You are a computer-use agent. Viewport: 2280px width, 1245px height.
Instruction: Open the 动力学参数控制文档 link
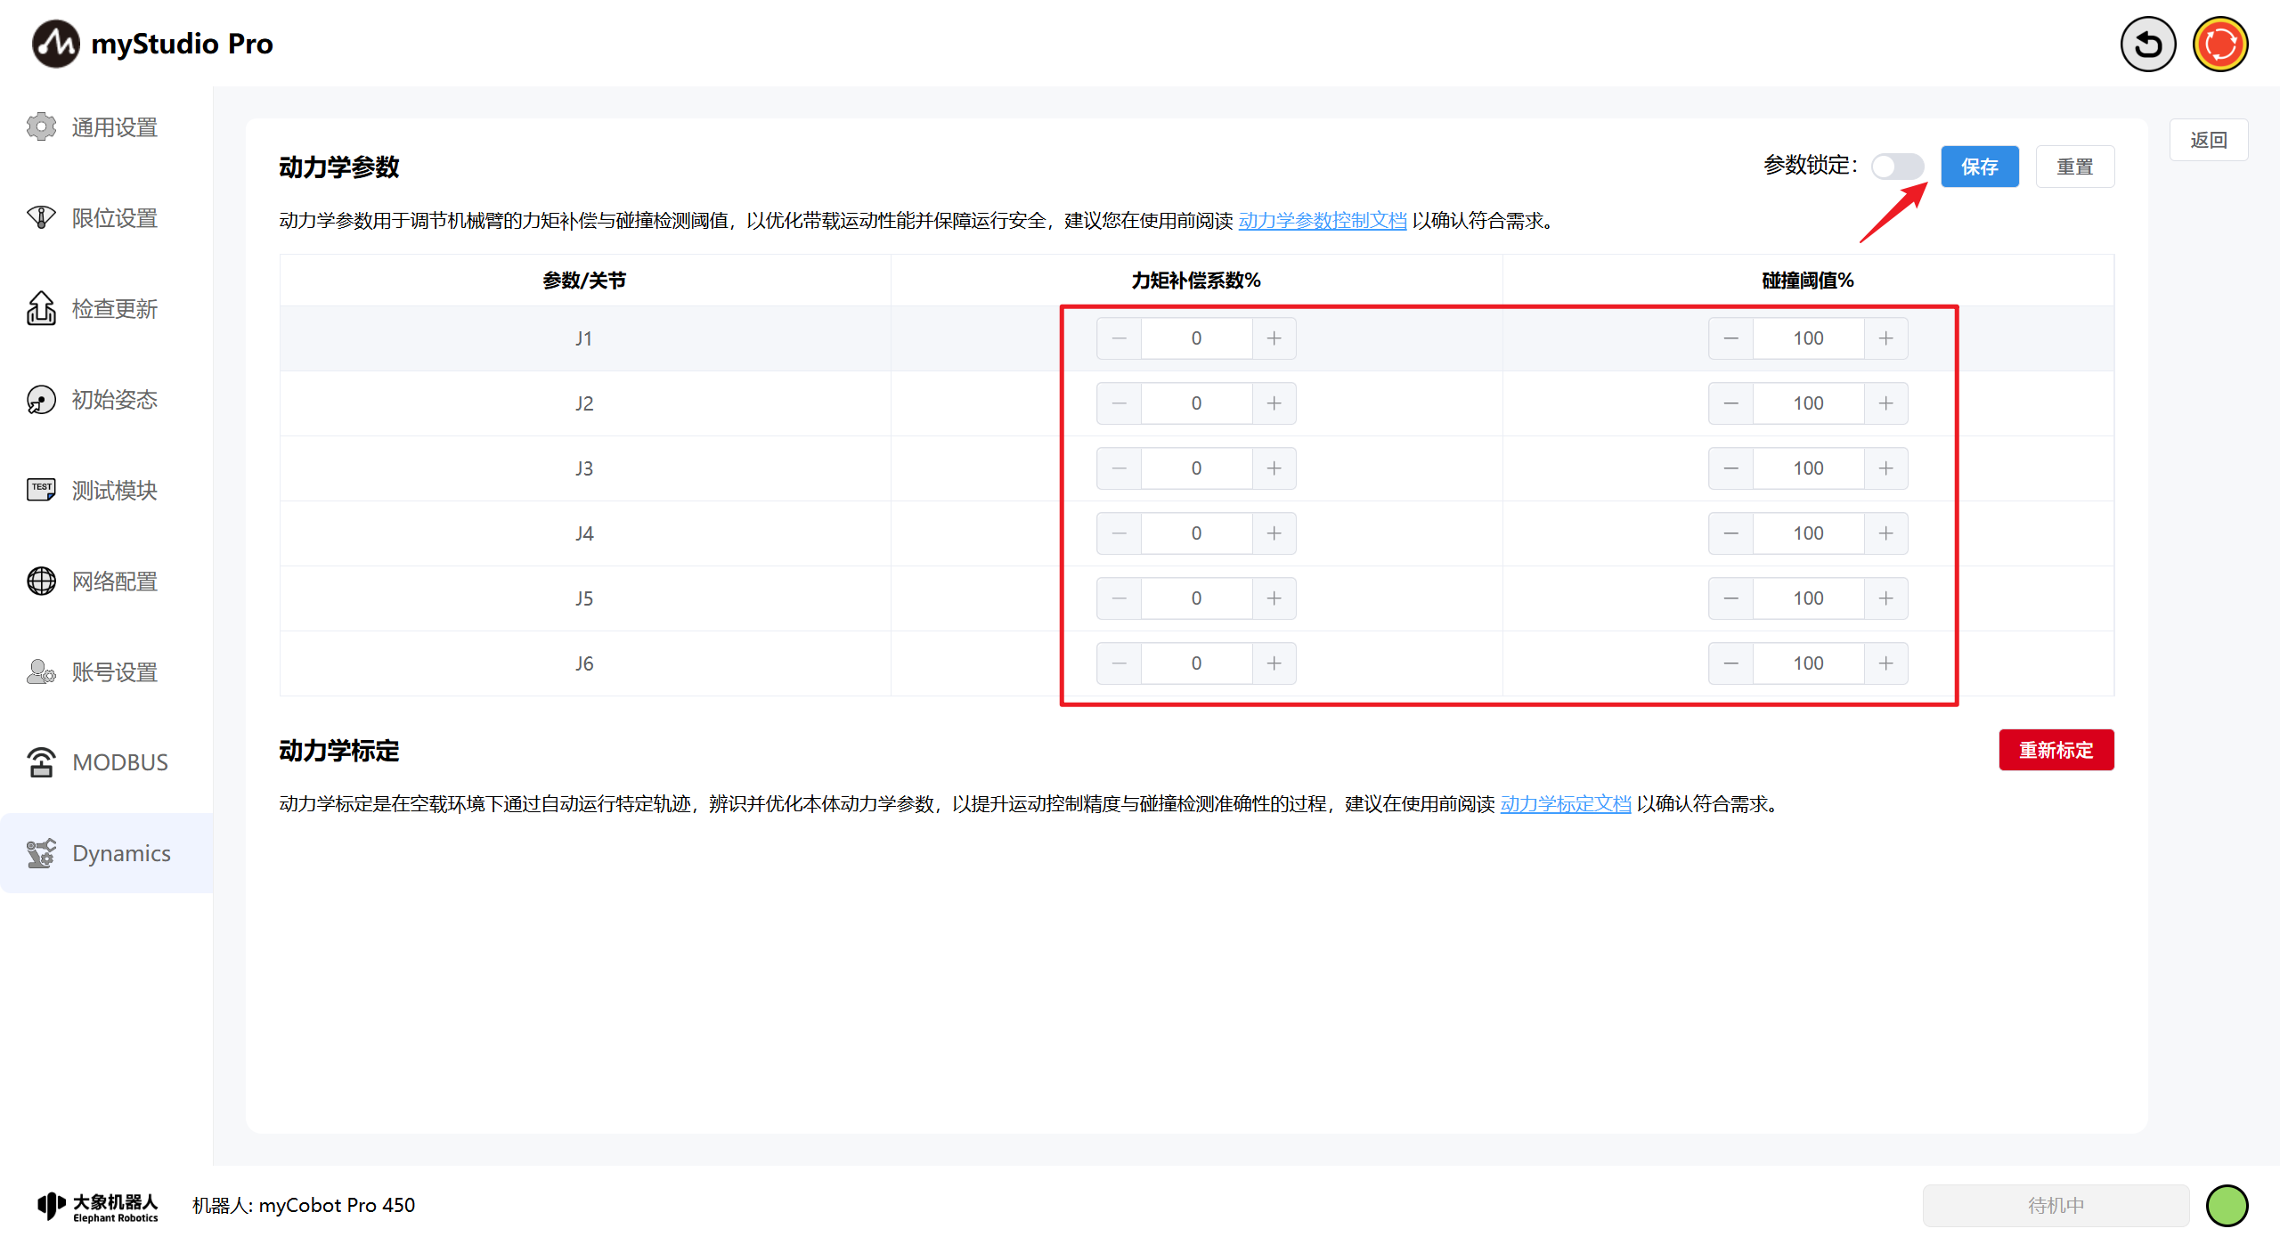[x=1322, y=220]
